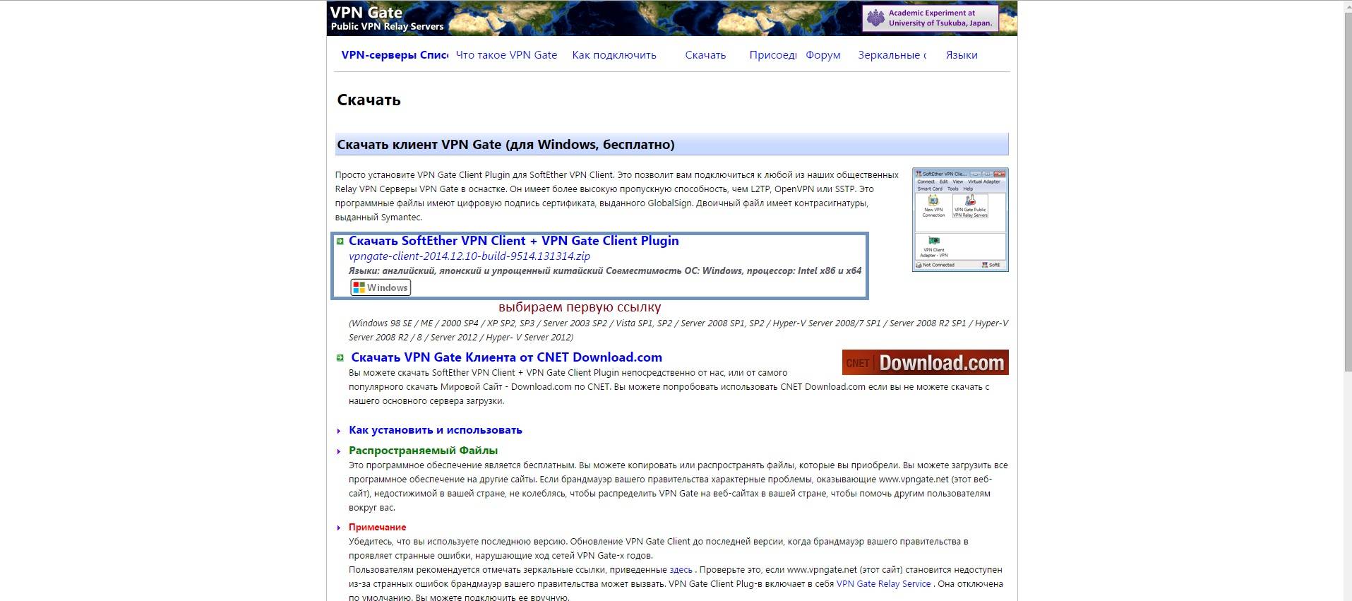Open the Присоединиться navigation item
This screenshot has width=1352, height=601.
pos(772,55)
